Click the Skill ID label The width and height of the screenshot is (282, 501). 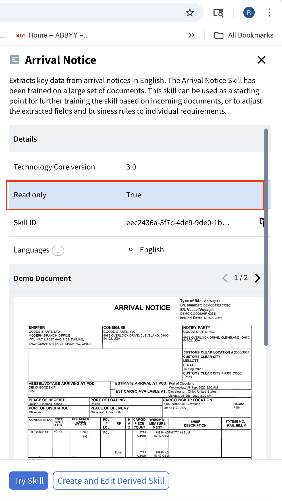[25, 223]
